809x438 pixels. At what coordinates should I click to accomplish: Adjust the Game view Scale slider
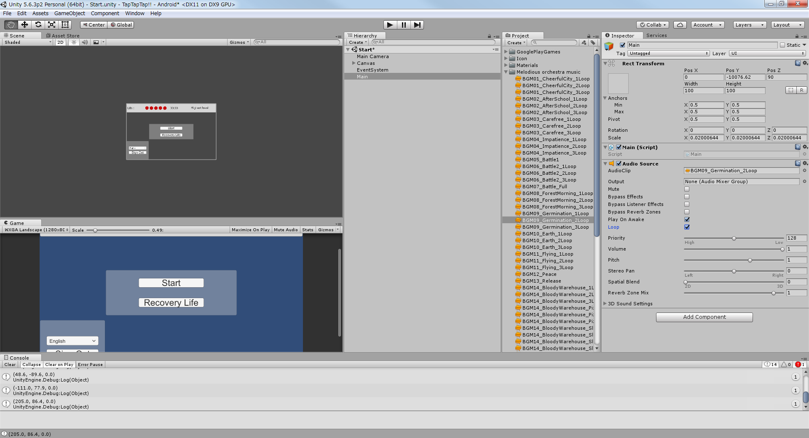click(x=118, y=230)
